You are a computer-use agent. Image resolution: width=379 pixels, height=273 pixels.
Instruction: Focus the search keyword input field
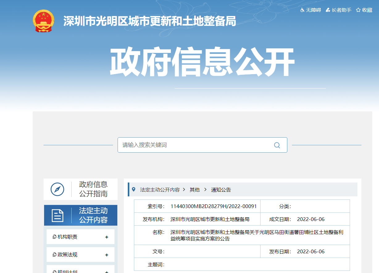pos(194,145)
